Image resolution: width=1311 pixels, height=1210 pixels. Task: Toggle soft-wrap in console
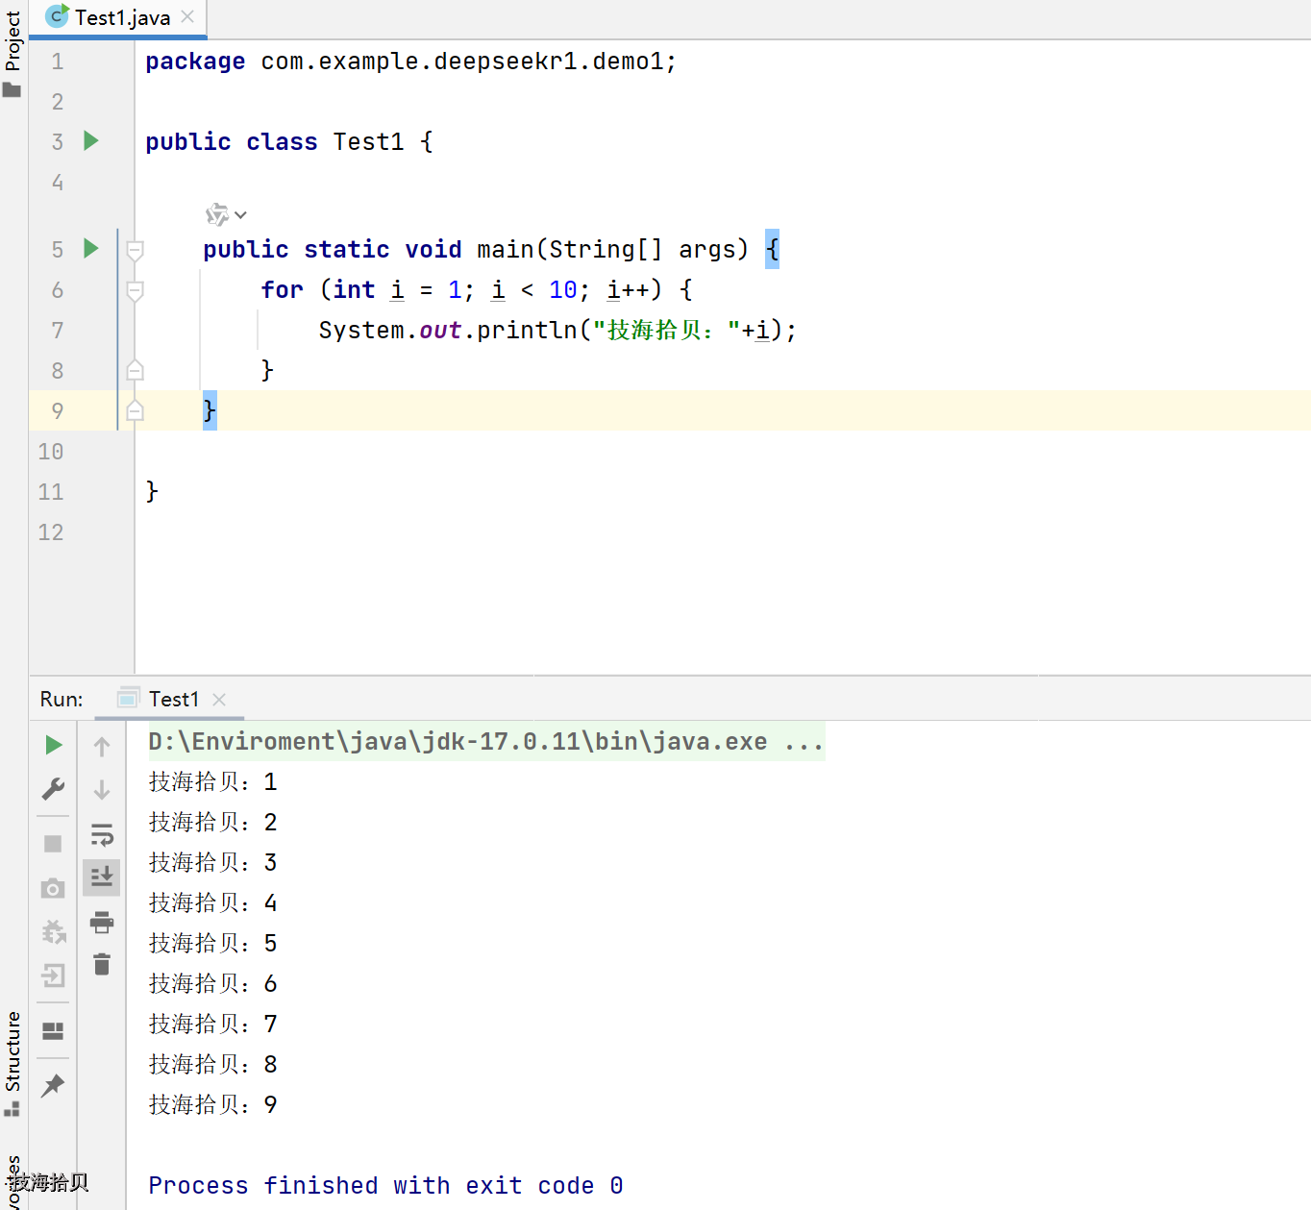point(102,834)
